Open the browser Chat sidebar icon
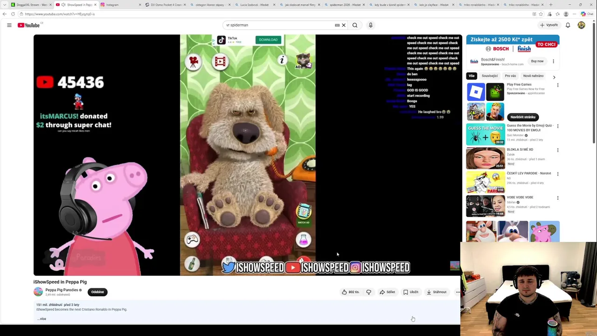The width and height of the screenshot is (597, 336). coord(586,14)
